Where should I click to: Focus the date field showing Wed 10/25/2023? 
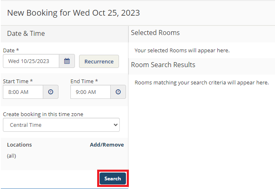31,61
